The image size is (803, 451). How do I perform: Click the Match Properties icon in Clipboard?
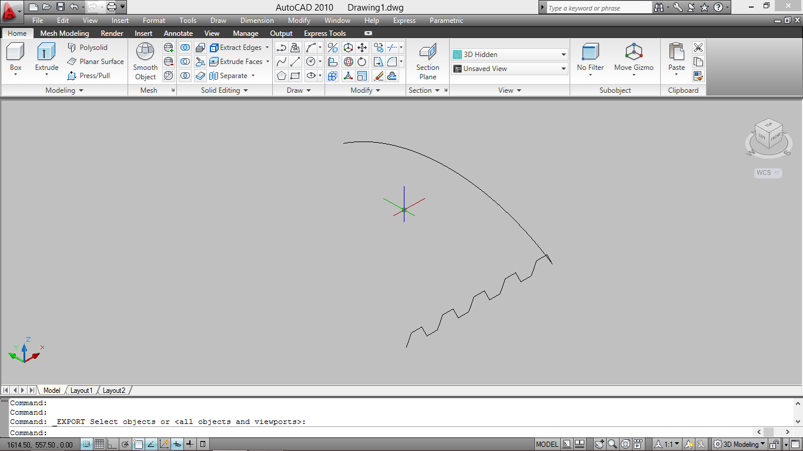(x=698, y=76)
